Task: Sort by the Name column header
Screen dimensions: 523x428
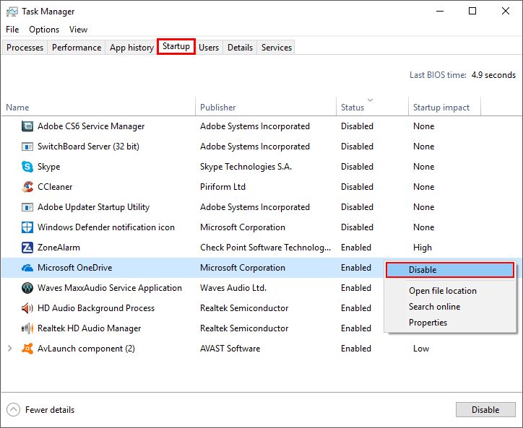Action: point(98,107)
